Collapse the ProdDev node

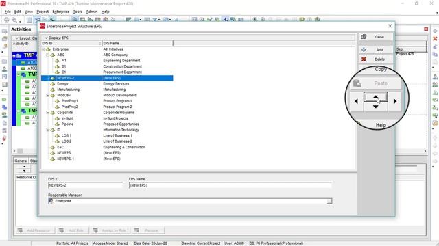(x=48, y=95)
